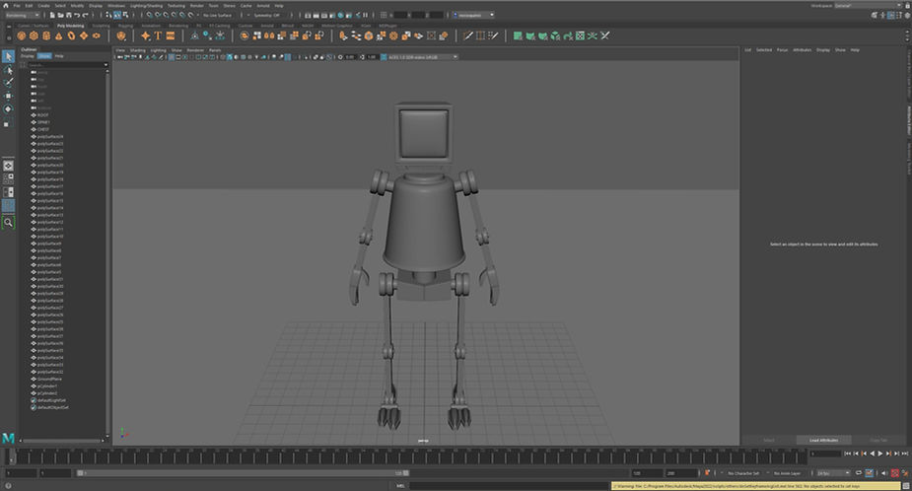Click the current frame input field
Viewport: 912px width, 491px height.
[x=825, y=454]
